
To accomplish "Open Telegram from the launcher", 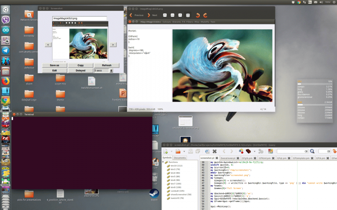I will (5, 50).
